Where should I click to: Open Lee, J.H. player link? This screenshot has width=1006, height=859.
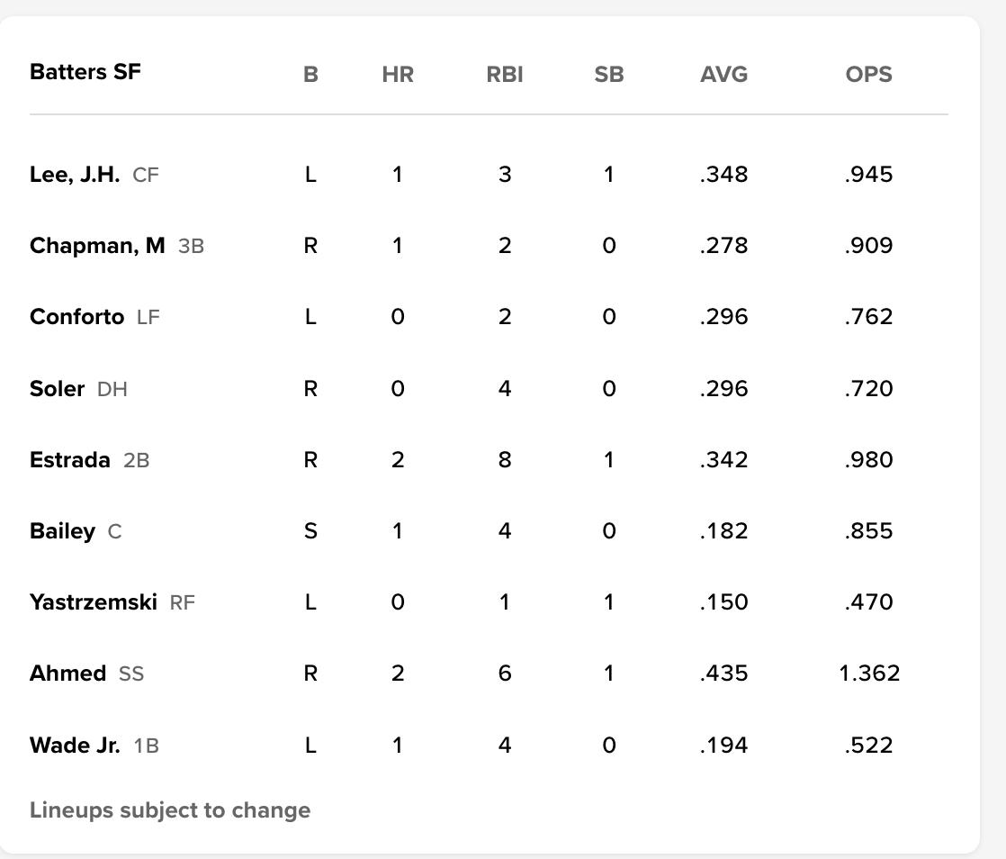(75, 175)
